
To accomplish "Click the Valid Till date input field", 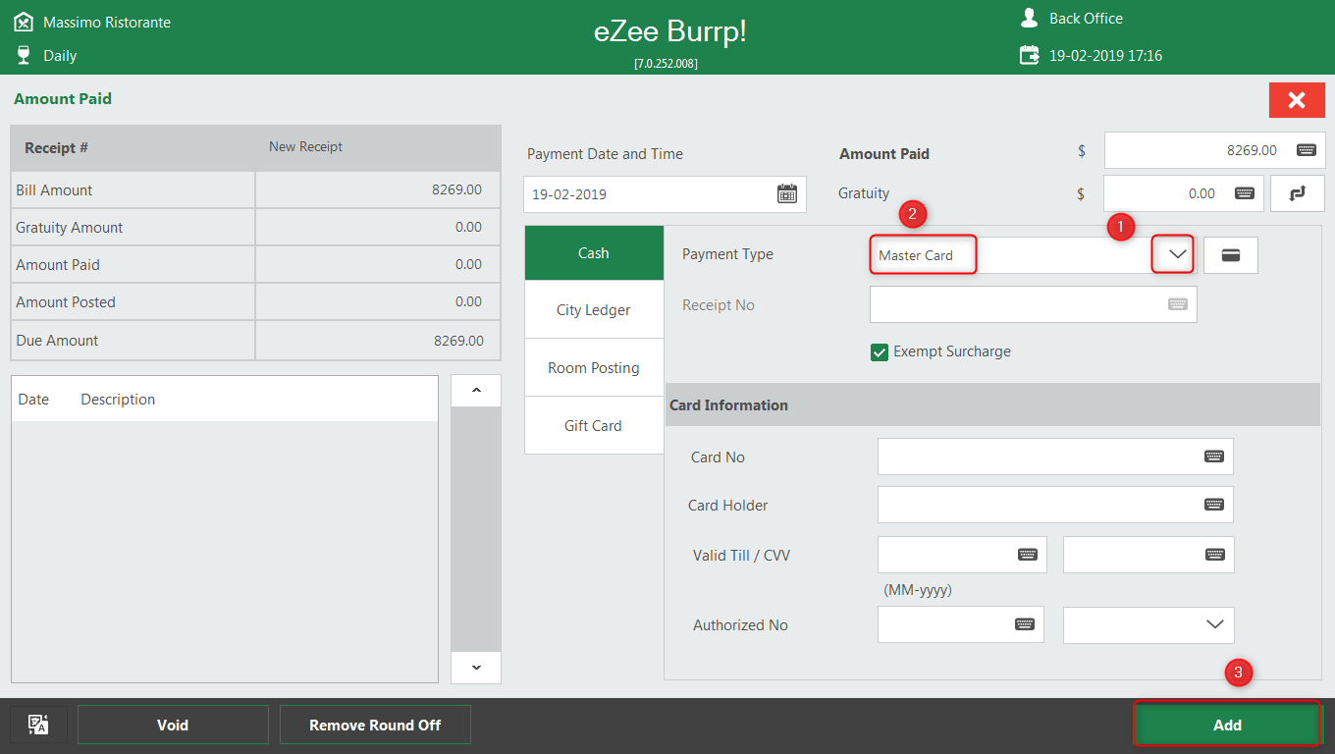I will [962, 555].
